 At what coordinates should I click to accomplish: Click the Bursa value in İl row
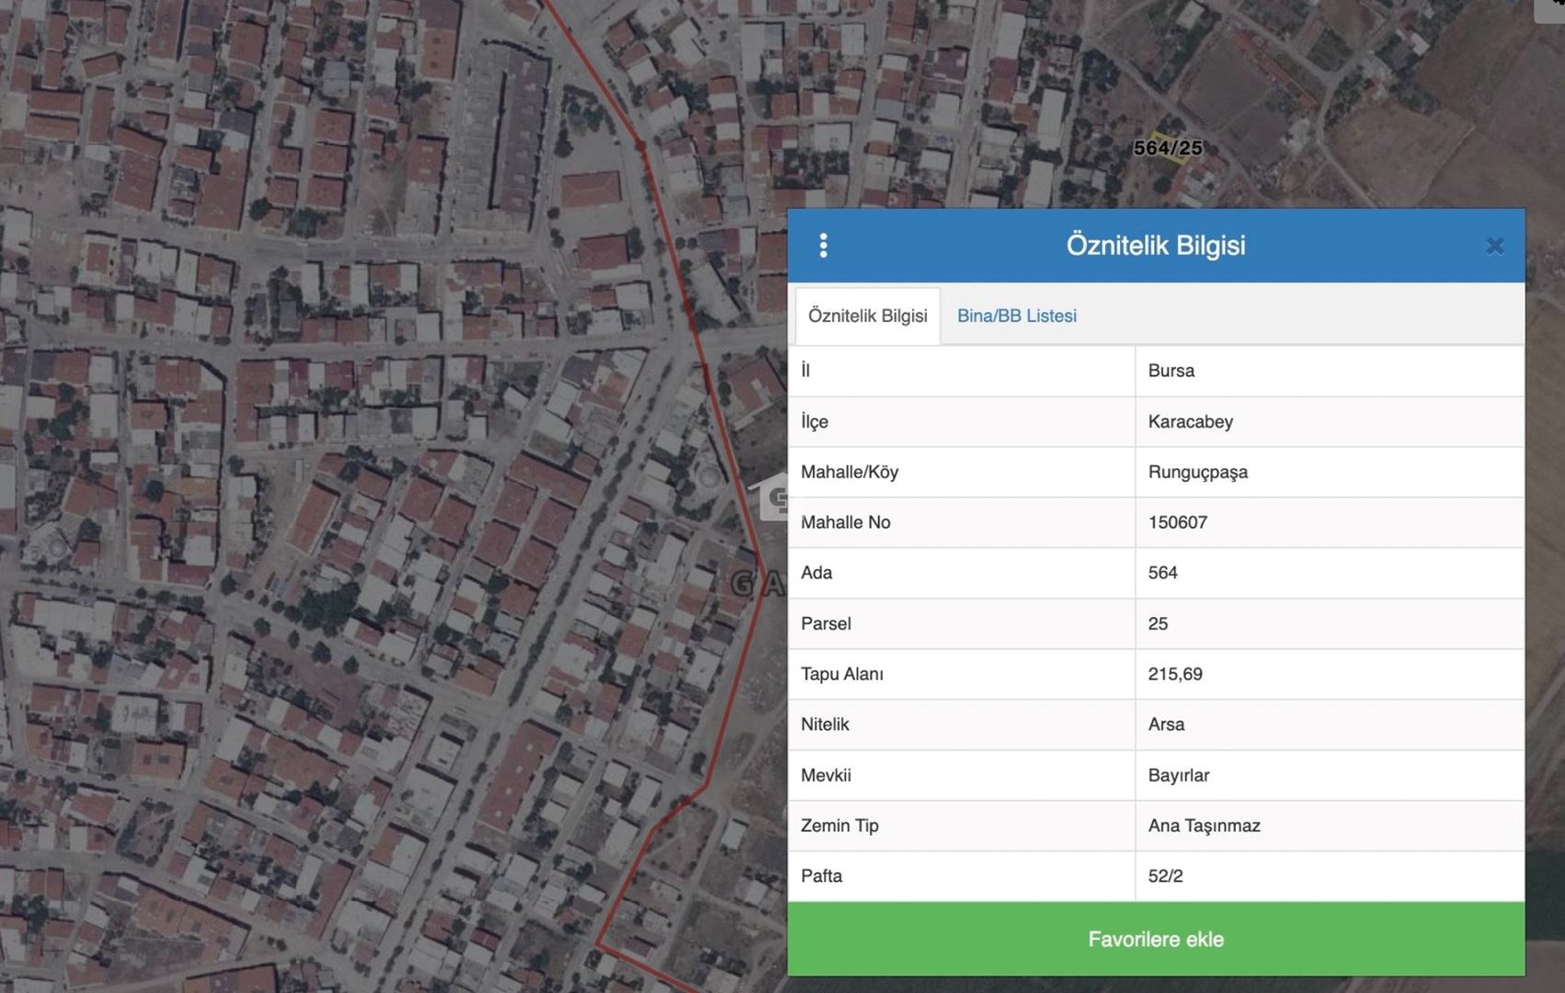(1171, 371)
